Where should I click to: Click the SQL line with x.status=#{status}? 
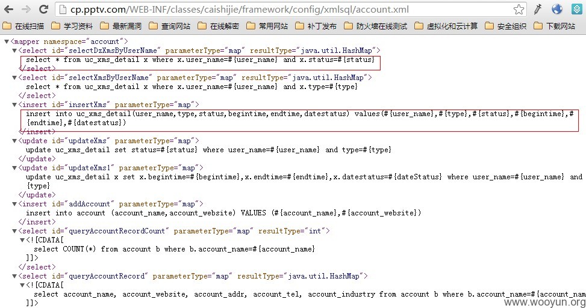(x=201, y=60)
